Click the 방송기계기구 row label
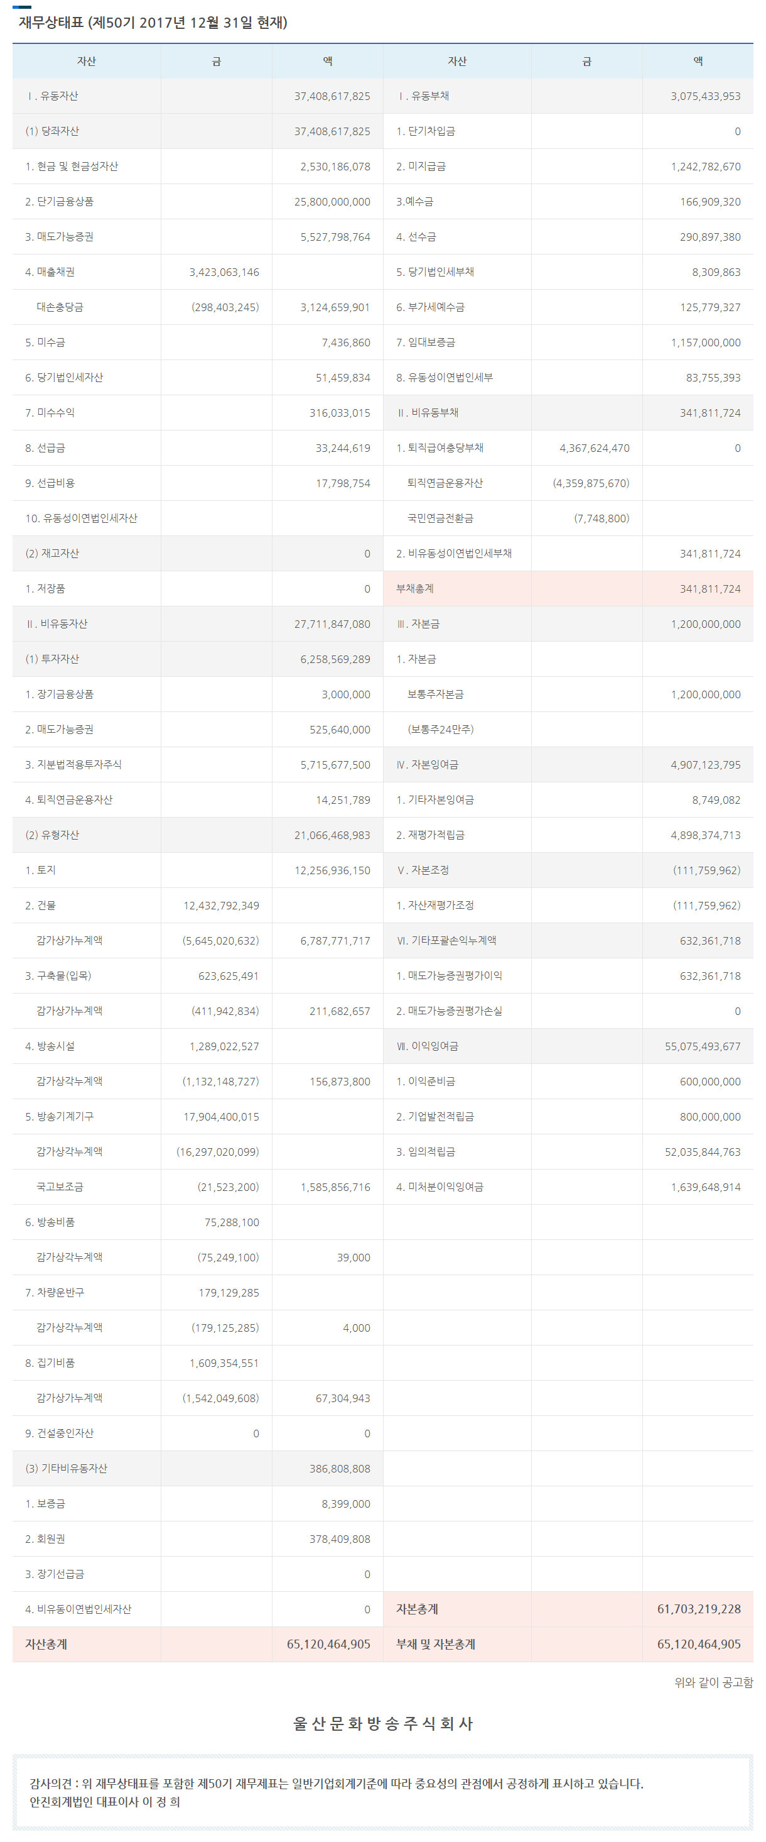This screenshot has height=1842, width=766. tap(59, 1116)
